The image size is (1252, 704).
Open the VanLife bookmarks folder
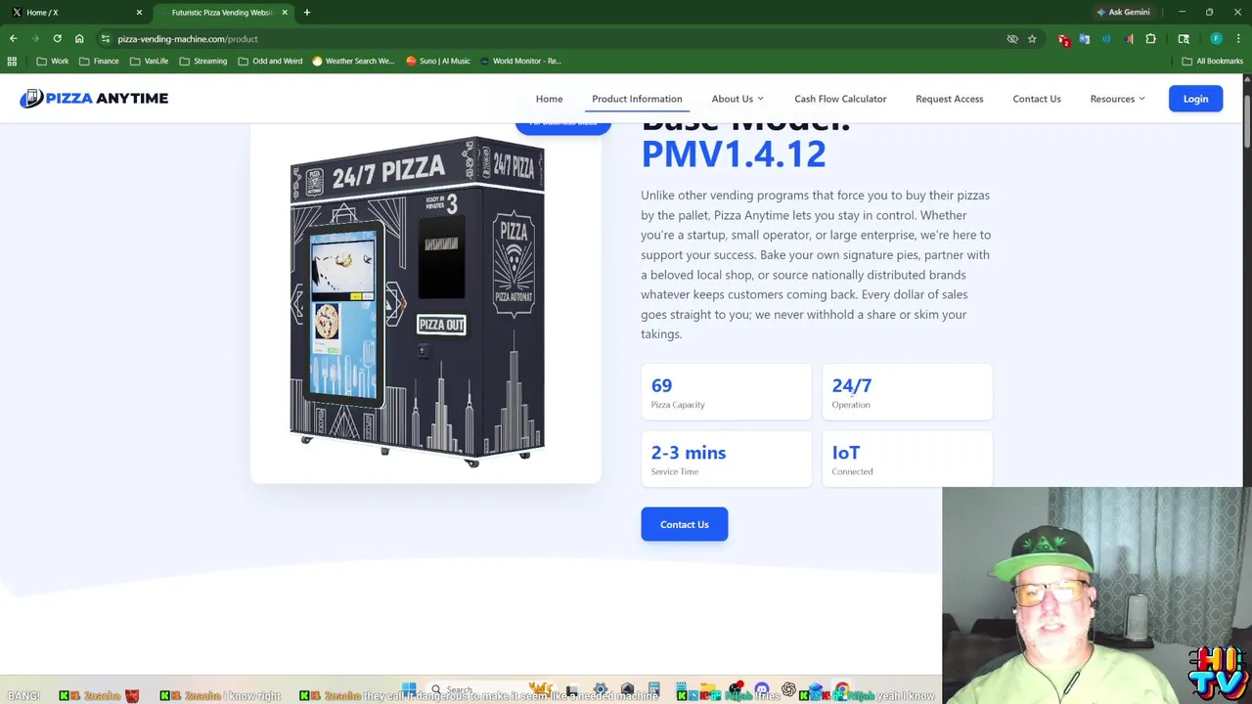tap(149, 61)
